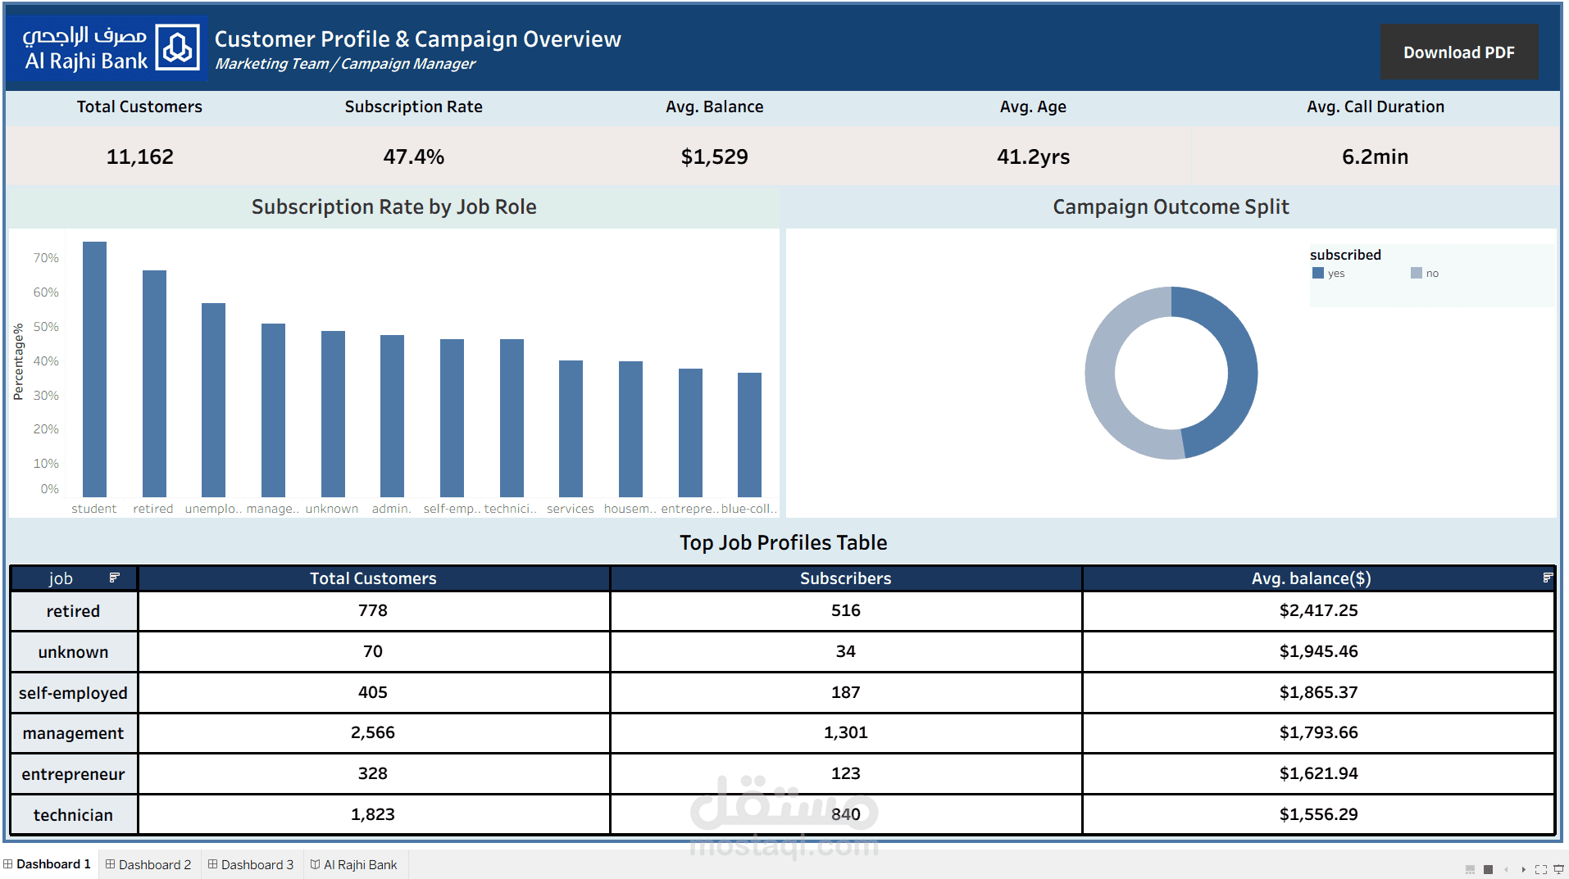Enter full screen using bracket icon

pos(1541,869)
